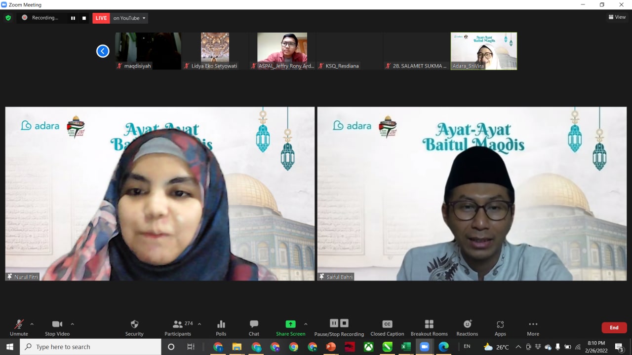Stop Video camera toggle
Viewport: 632px width, 355px height.
click(57, 327)
